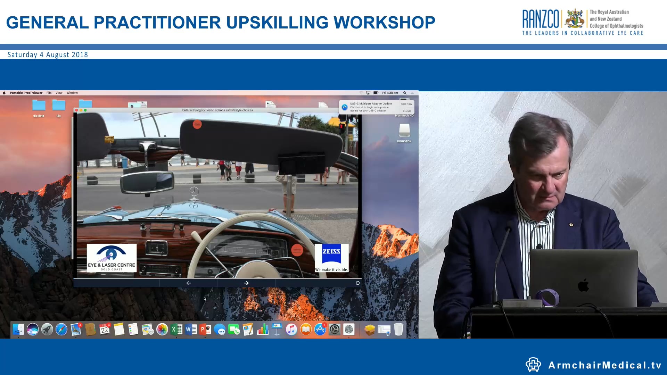Click the AirPlay display icon in menu bar
The width and height of the screenshot is (667, 375).
(368, 93)
